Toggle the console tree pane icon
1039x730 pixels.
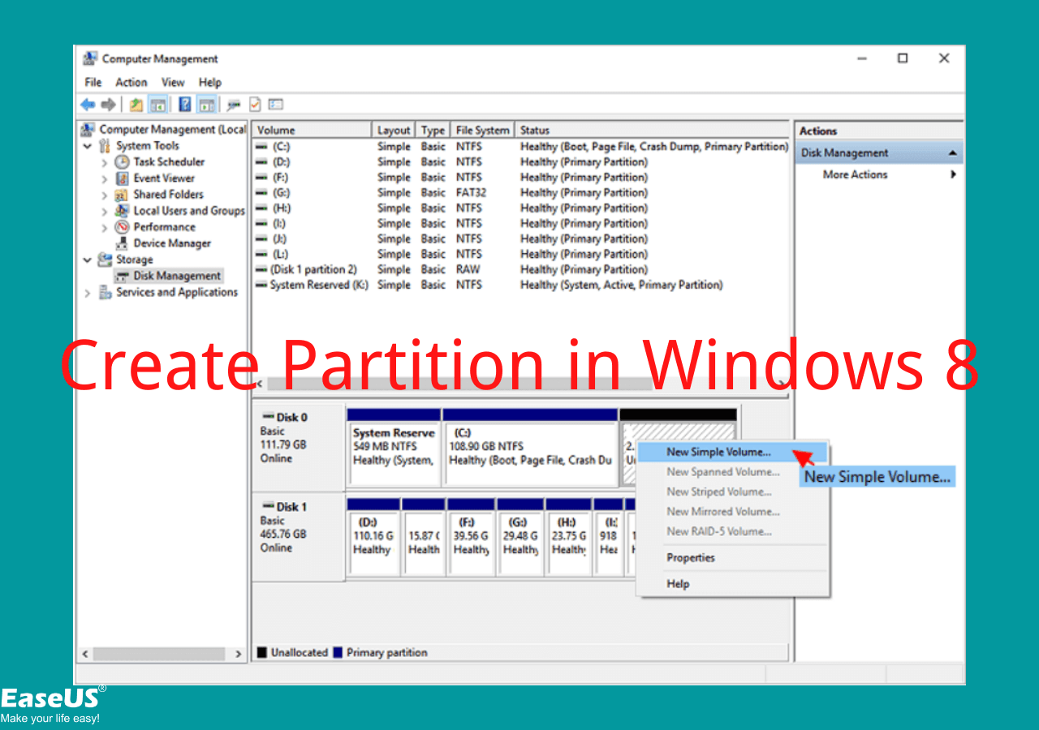[158, 104]
